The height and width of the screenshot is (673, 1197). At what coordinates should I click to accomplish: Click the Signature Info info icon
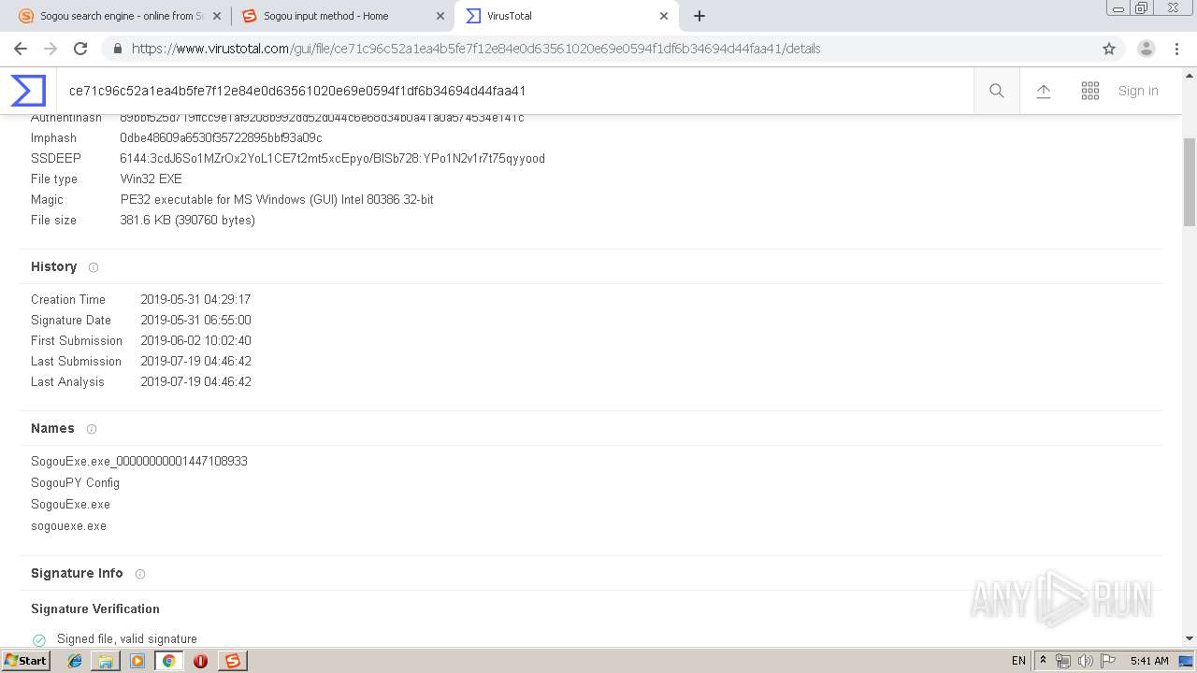(140, 574)
